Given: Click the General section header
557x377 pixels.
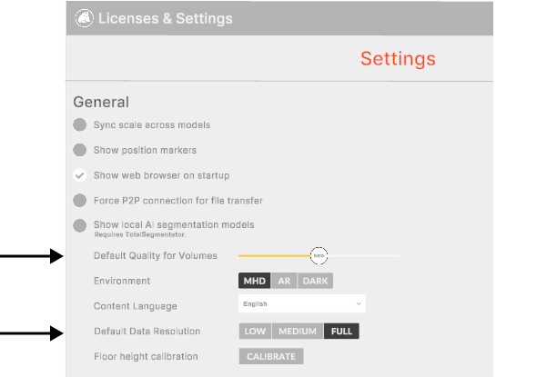Looking at the screenshot, I should 101,103.
